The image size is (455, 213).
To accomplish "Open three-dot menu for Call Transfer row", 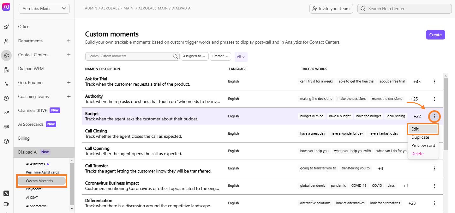I will click(434, 168).
